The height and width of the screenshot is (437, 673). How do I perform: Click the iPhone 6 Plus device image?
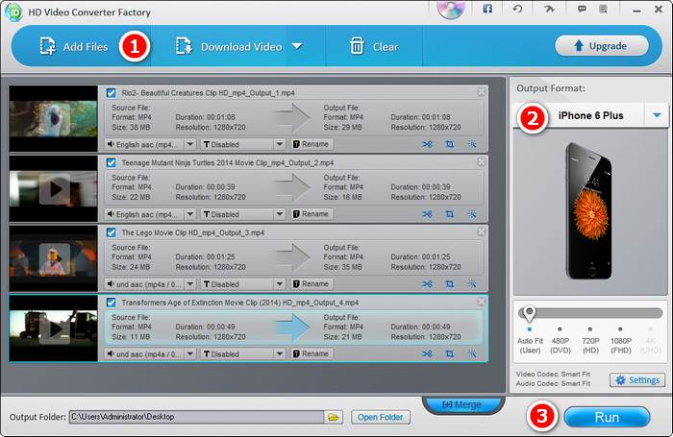[588, 211]
